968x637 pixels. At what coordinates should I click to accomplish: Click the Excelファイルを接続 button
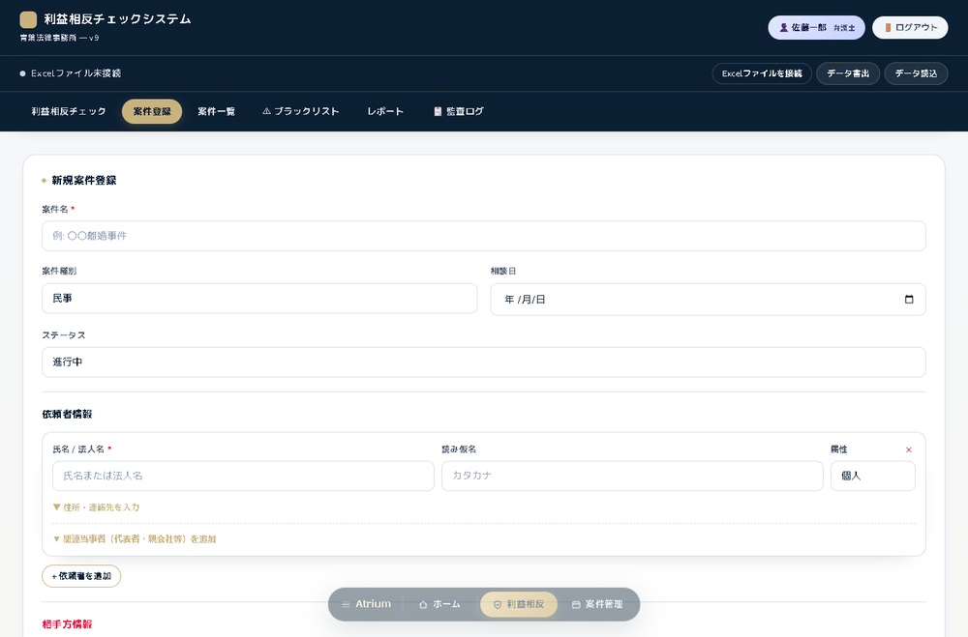pyautogui.click(x=762, y=73)
